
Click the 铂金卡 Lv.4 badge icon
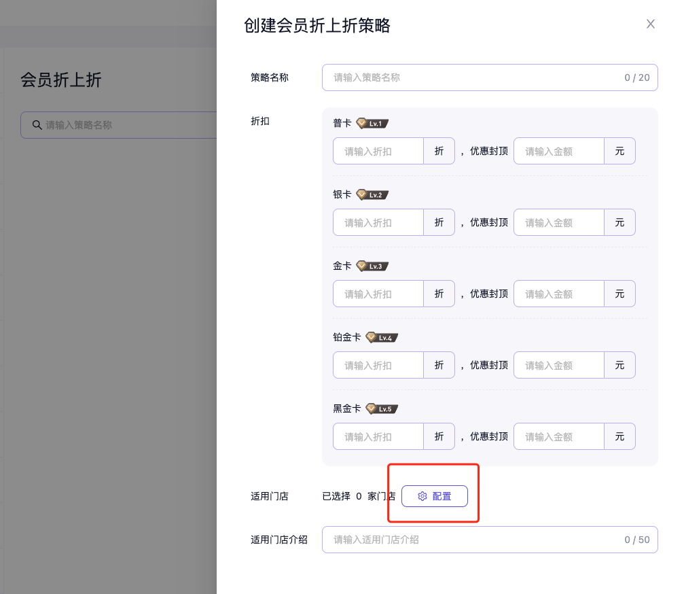click(382, 338)
